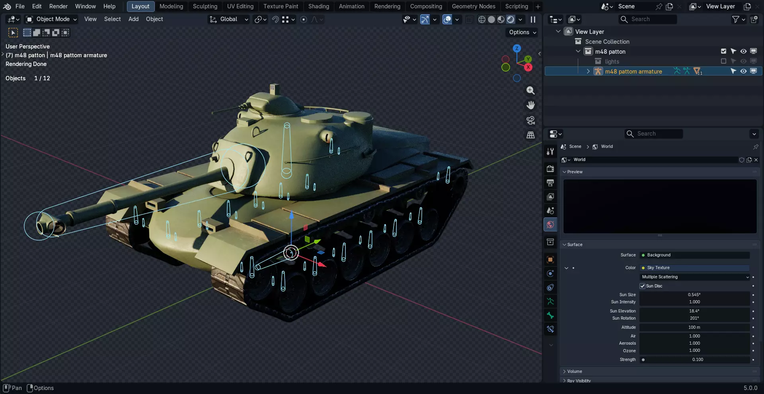764x394 pixels.
Task: Toggle snapping magnet in viewport header
Action: pos(275,19)
